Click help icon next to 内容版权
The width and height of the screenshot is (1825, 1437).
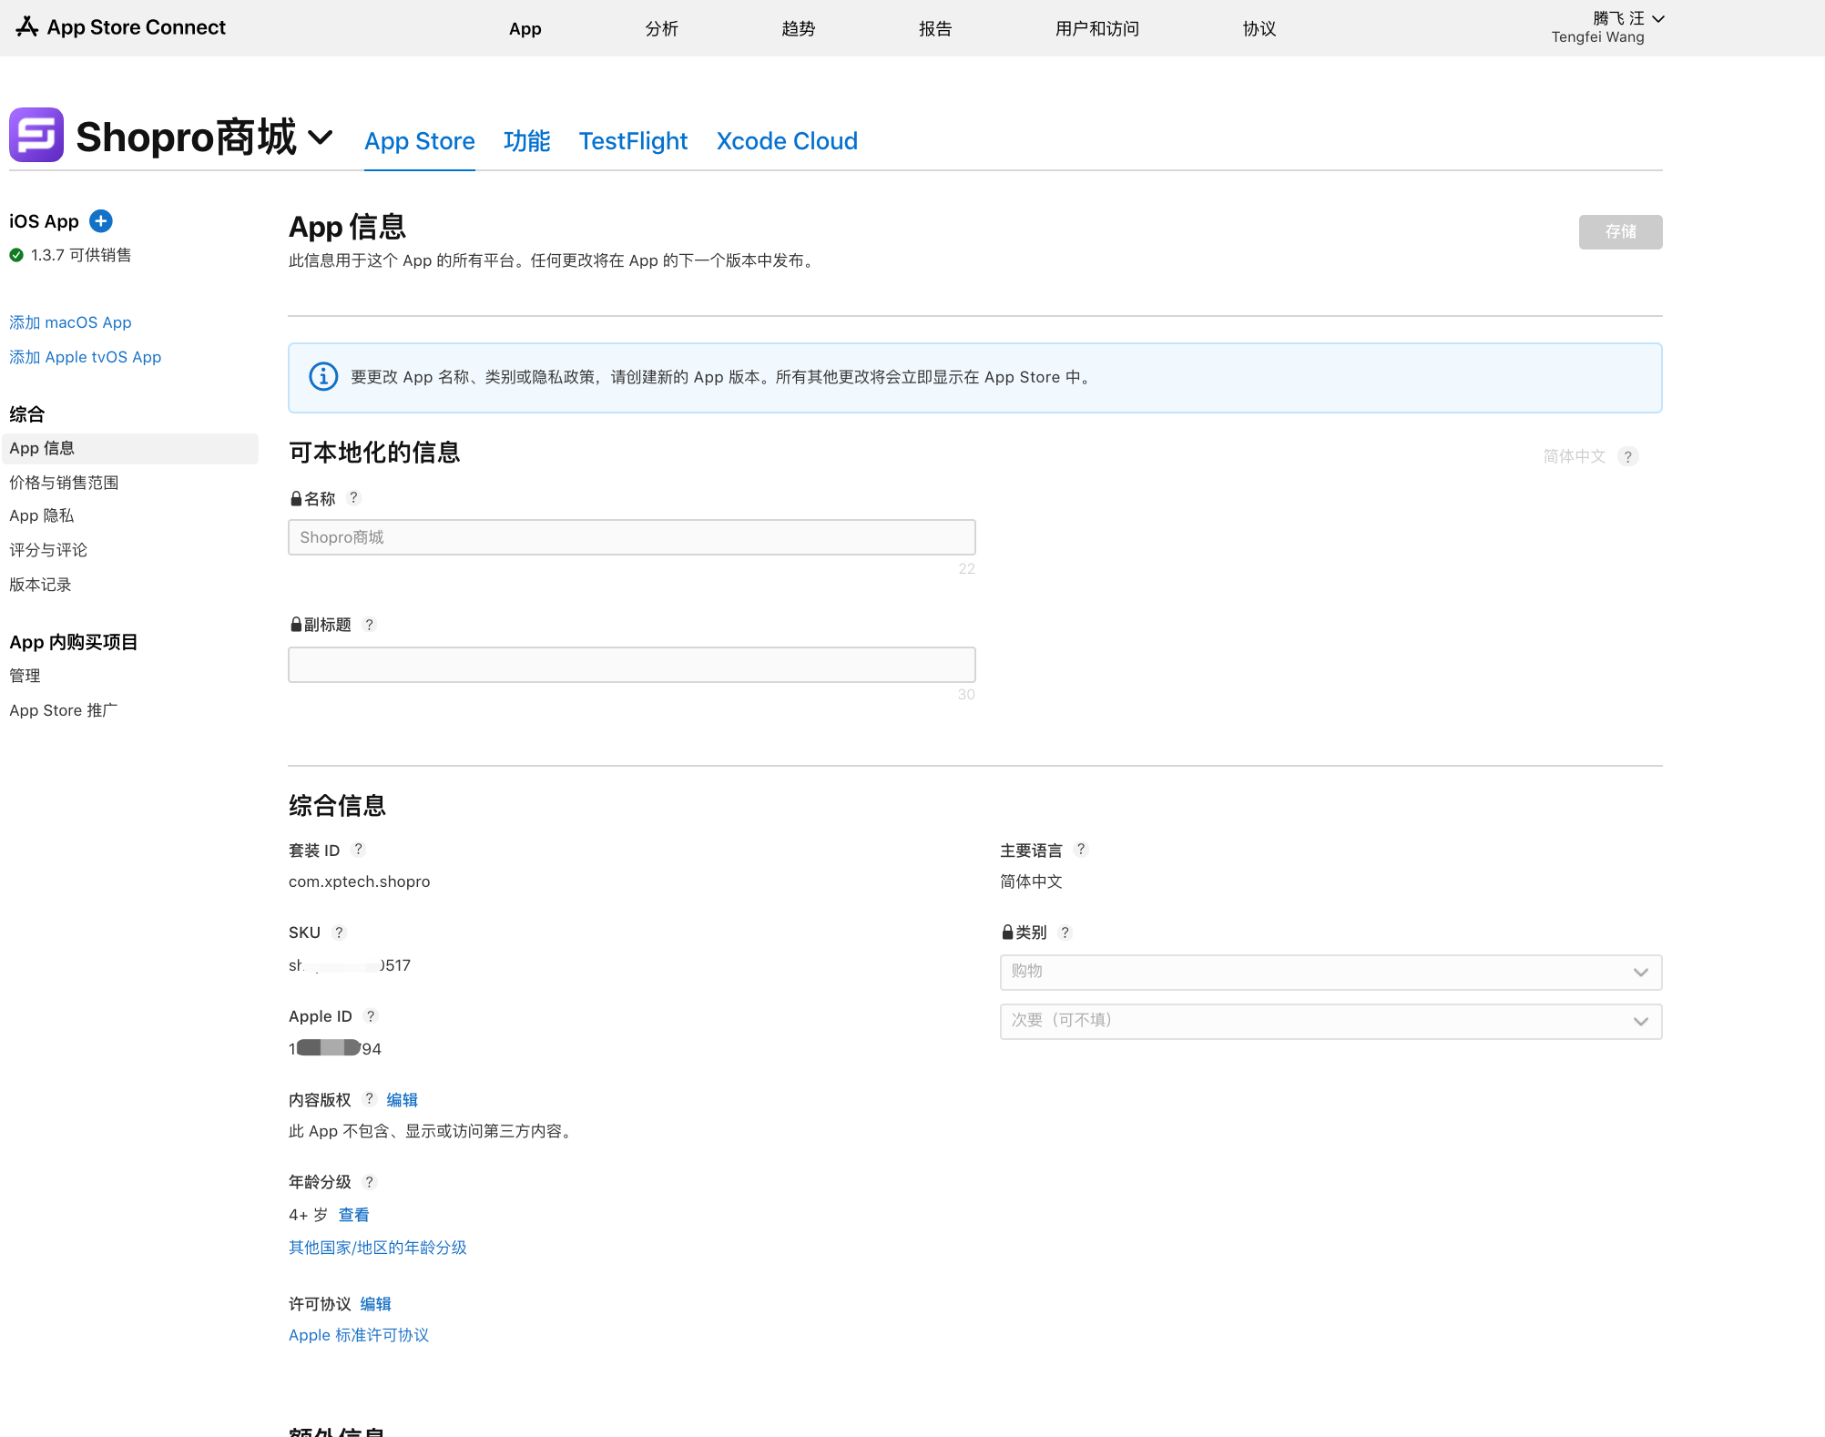369,1099
